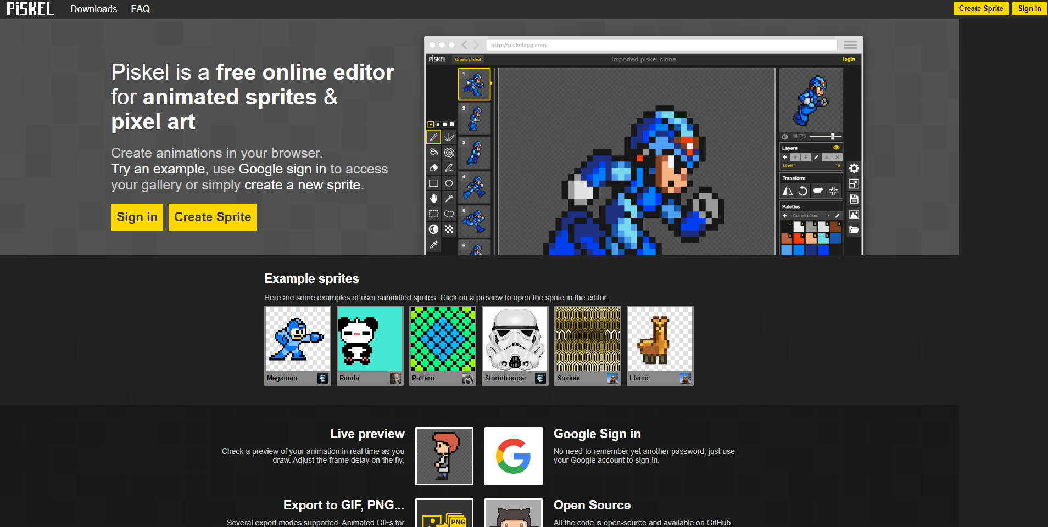
Task: Click the author avatar on Snakes card
Action: pos(613,378)
